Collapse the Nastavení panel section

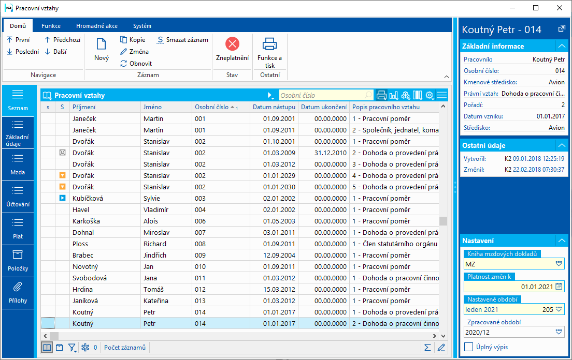[561, 241]
